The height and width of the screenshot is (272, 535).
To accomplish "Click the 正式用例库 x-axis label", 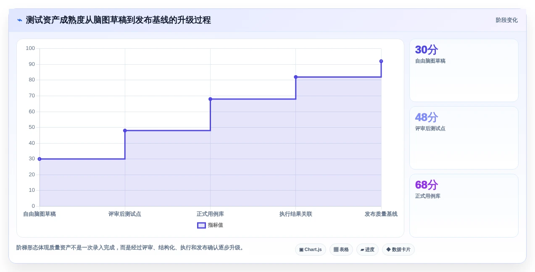I will tap(210, 214).
